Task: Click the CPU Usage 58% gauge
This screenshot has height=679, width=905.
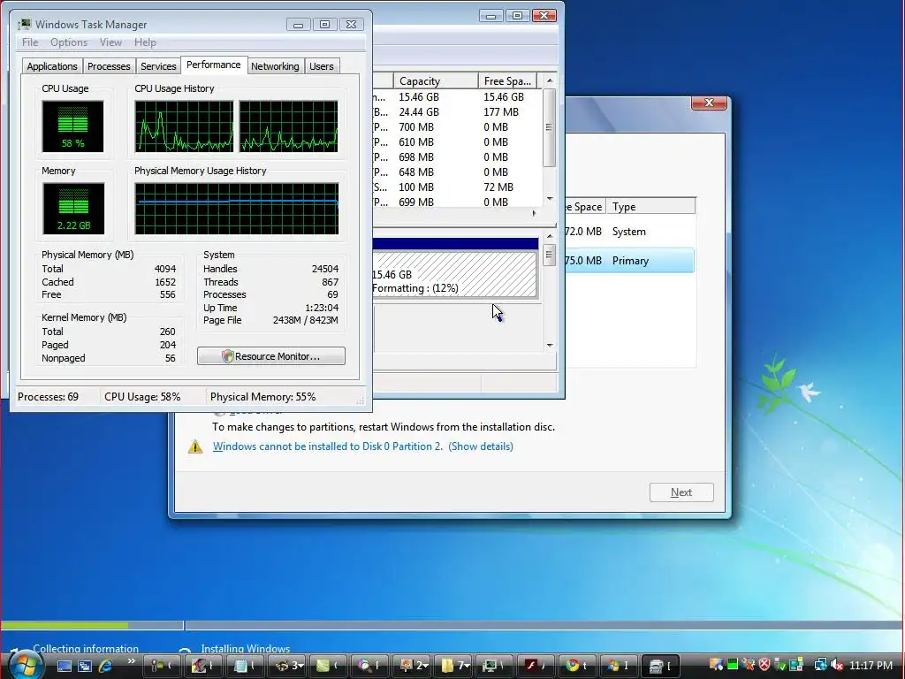Action: (72, 126)
